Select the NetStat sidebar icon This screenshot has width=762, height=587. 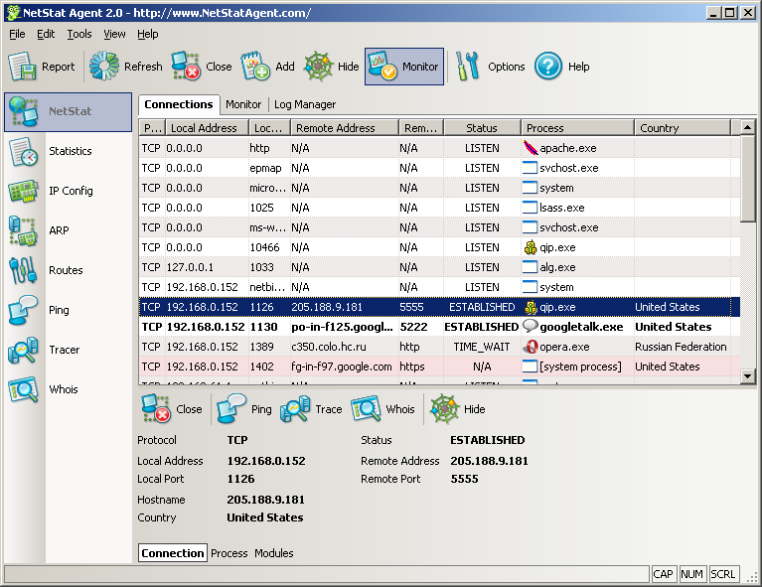point(23,112)
